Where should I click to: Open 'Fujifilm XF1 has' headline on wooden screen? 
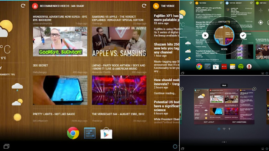pos(166,18)
